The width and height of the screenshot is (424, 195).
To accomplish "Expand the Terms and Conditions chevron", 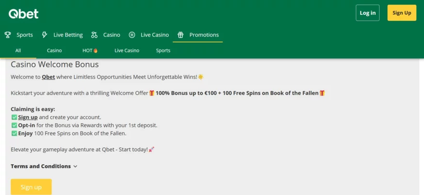I will click(x=75, y=167).
